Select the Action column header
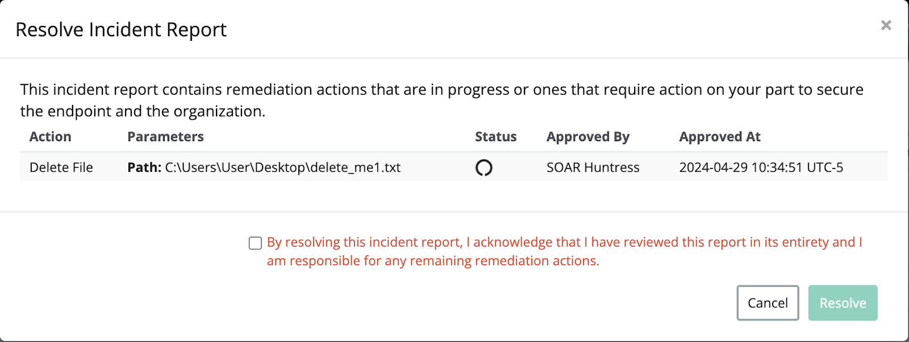The height and width of the screenshot is (342, 909). [51, 137]
